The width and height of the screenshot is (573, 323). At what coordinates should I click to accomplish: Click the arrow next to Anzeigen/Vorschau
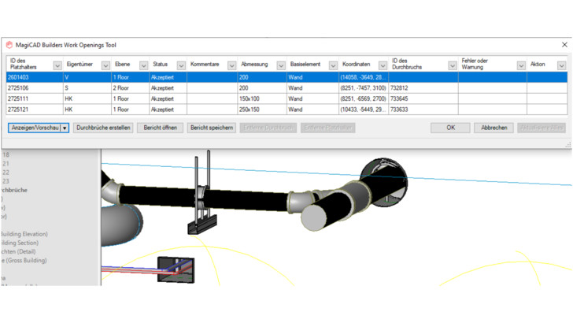pyautogui.click(x=65, y=128)
